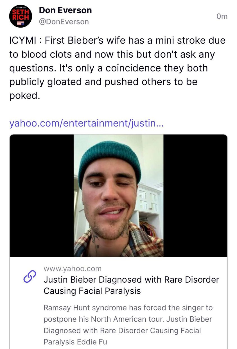Open the yahoo.com/entertainment/justin... link
The height and width of the screenshot is (349, 237).
pyautogui.click(x=86, y=123)
